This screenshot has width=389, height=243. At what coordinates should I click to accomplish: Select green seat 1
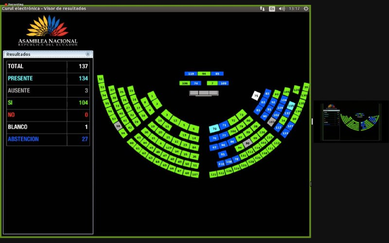[152, 96]
